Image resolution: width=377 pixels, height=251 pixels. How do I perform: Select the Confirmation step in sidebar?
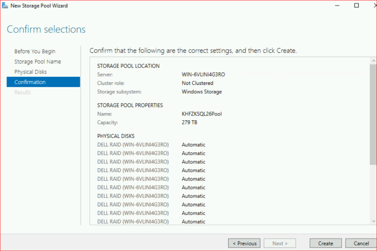(x=30, y=82)
